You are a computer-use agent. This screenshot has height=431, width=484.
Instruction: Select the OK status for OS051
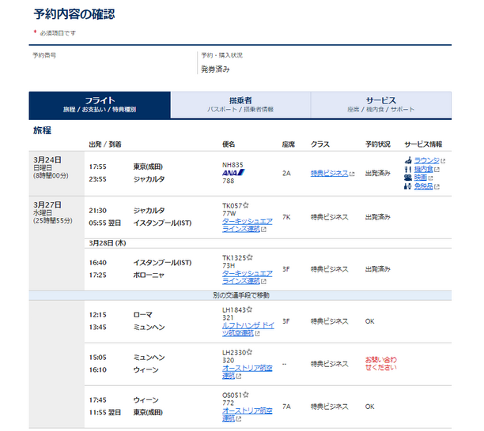[x=370, y=407]
